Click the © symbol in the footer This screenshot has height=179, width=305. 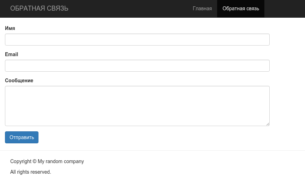click(35, 161)
